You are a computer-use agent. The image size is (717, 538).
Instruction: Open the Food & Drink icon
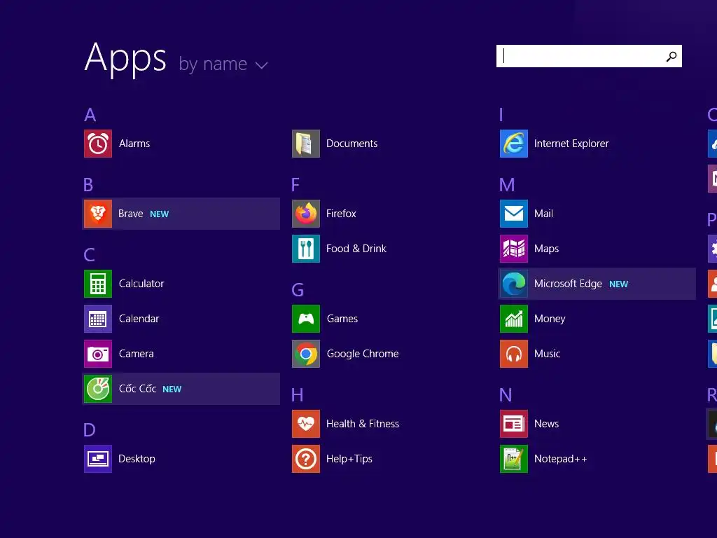pyautogui.click(x=306, y=249)
